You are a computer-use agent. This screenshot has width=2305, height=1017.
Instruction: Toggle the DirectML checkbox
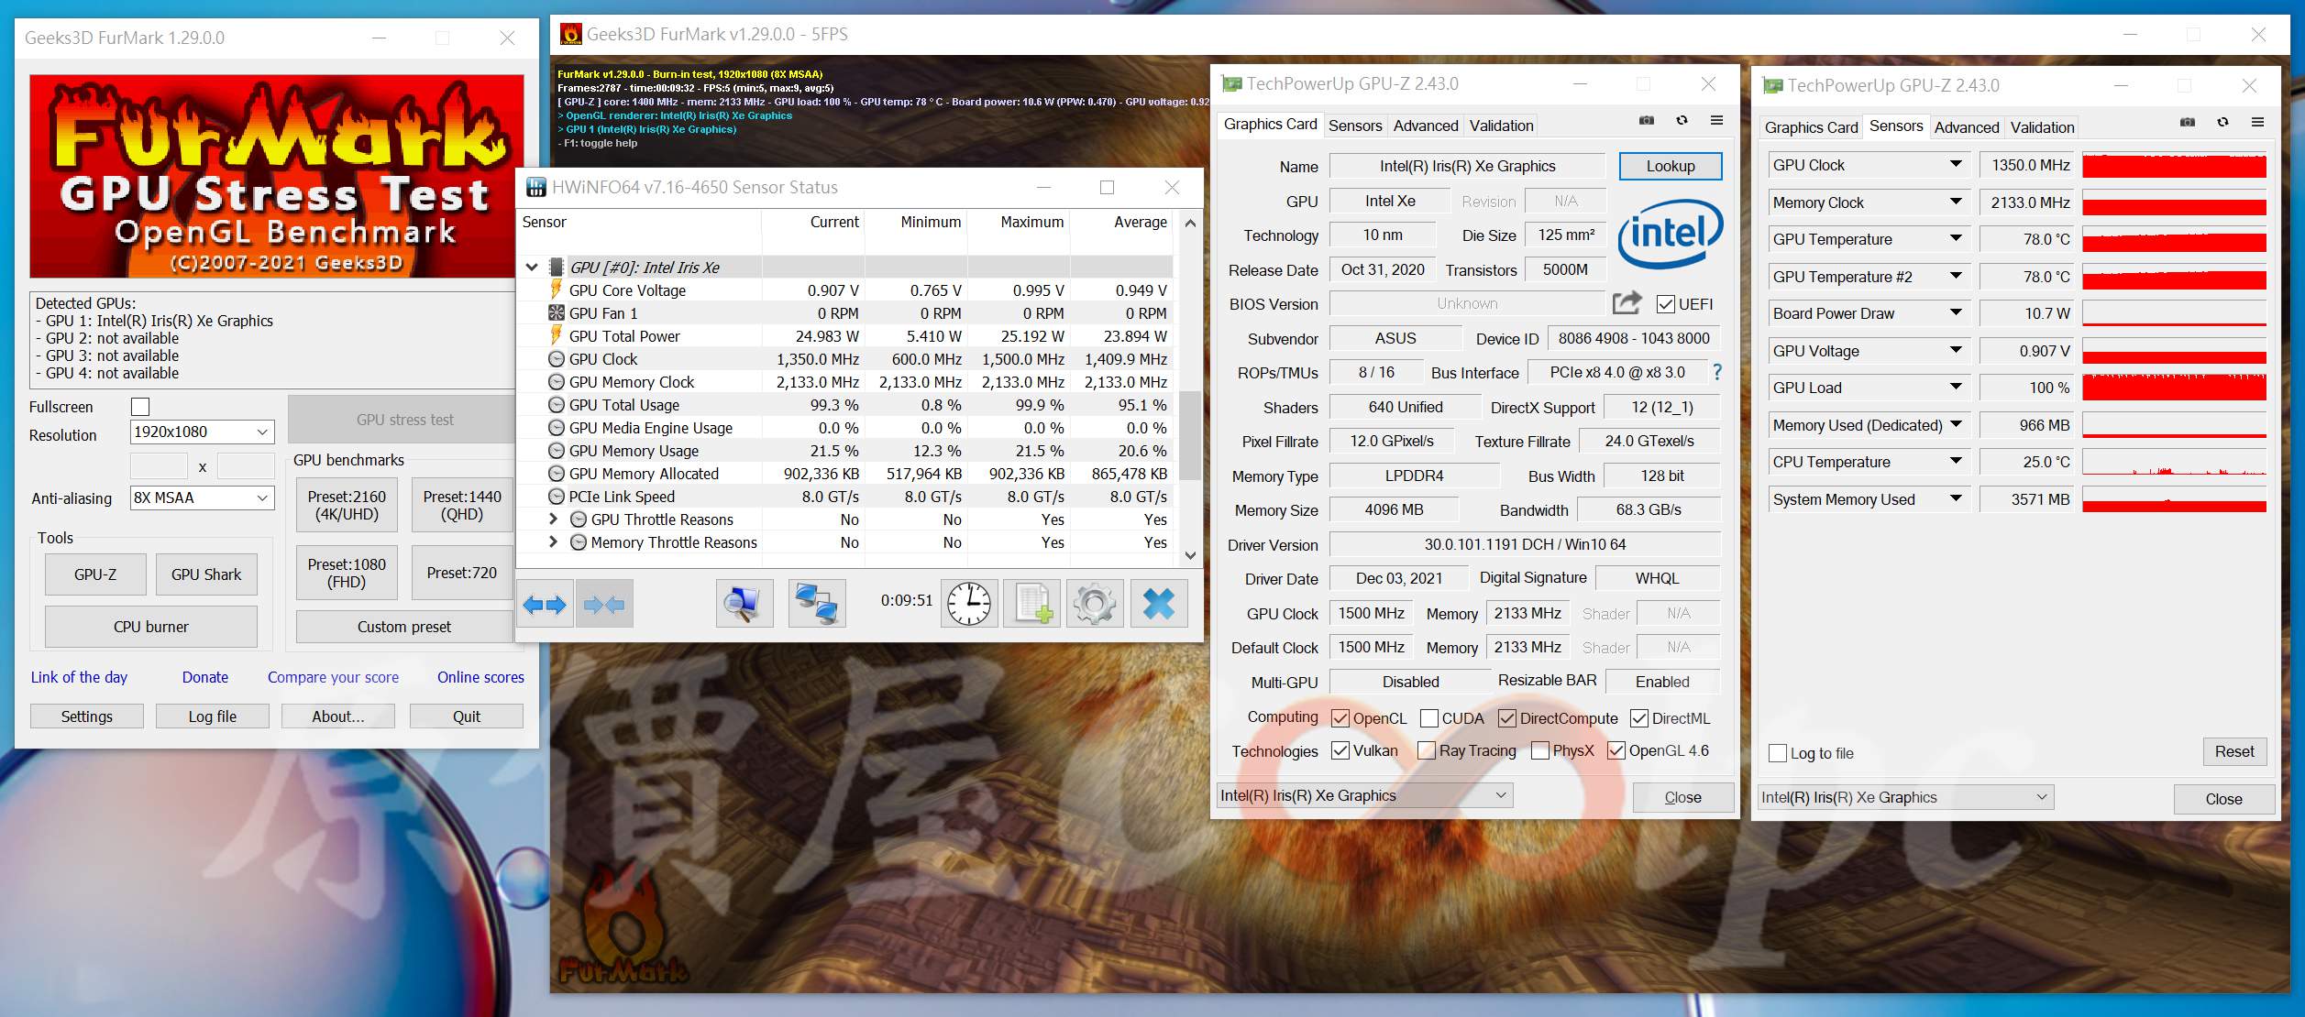pyautogui.click(x=1638, y=718)
